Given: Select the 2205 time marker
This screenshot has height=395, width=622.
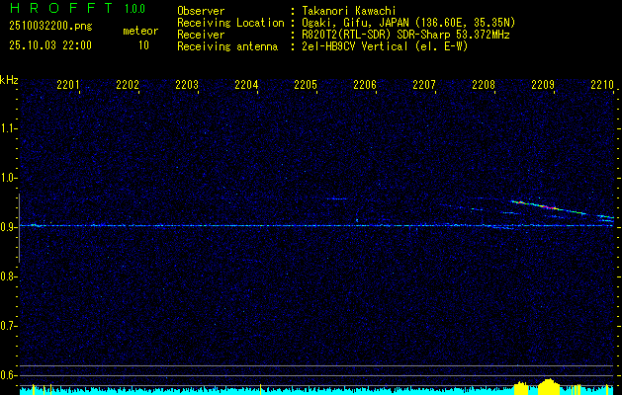Looking at the screenshot, I should (306, 86).
